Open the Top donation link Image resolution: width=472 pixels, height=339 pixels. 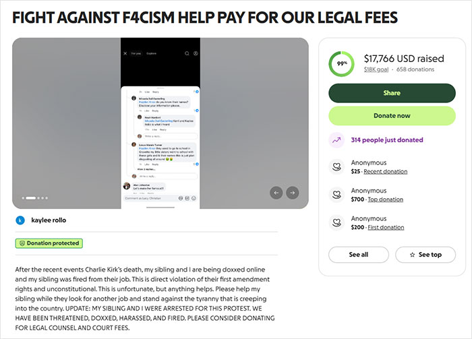coord(385,199)
